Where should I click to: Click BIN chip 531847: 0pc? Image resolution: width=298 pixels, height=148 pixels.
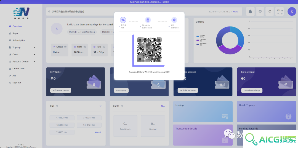coord(89,125)
